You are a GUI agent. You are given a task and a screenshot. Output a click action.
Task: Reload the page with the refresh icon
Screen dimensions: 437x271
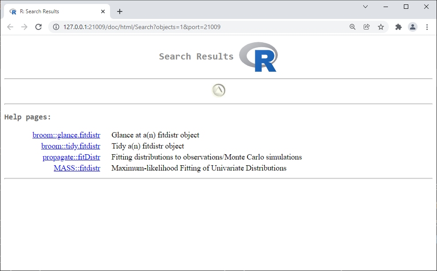pyautogui.click(x=38, y=27)
